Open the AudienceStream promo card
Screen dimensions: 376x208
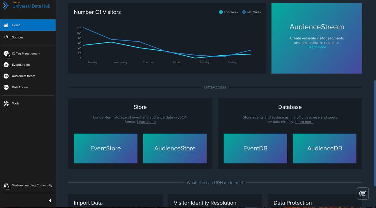pos(317,38)
